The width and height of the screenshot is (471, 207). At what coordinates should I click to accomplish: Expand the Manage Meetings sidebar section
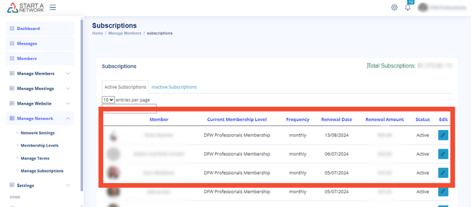68,89
